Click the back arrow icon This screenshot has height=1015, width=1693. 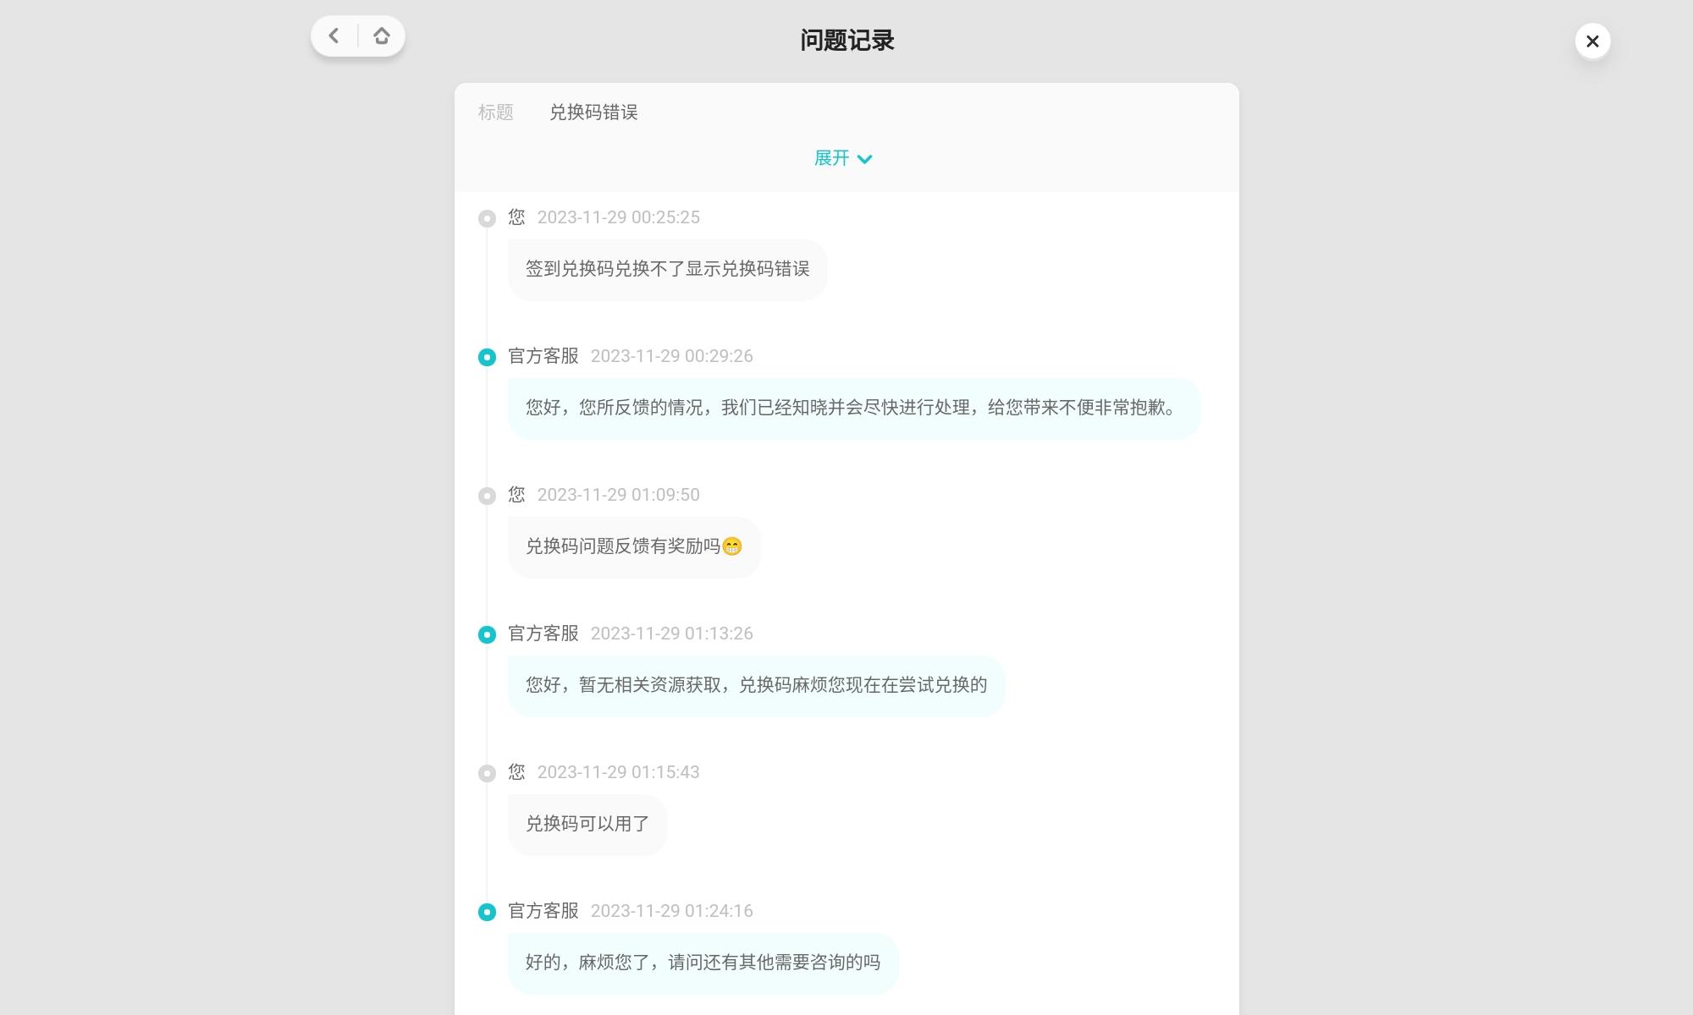point(334,36)
